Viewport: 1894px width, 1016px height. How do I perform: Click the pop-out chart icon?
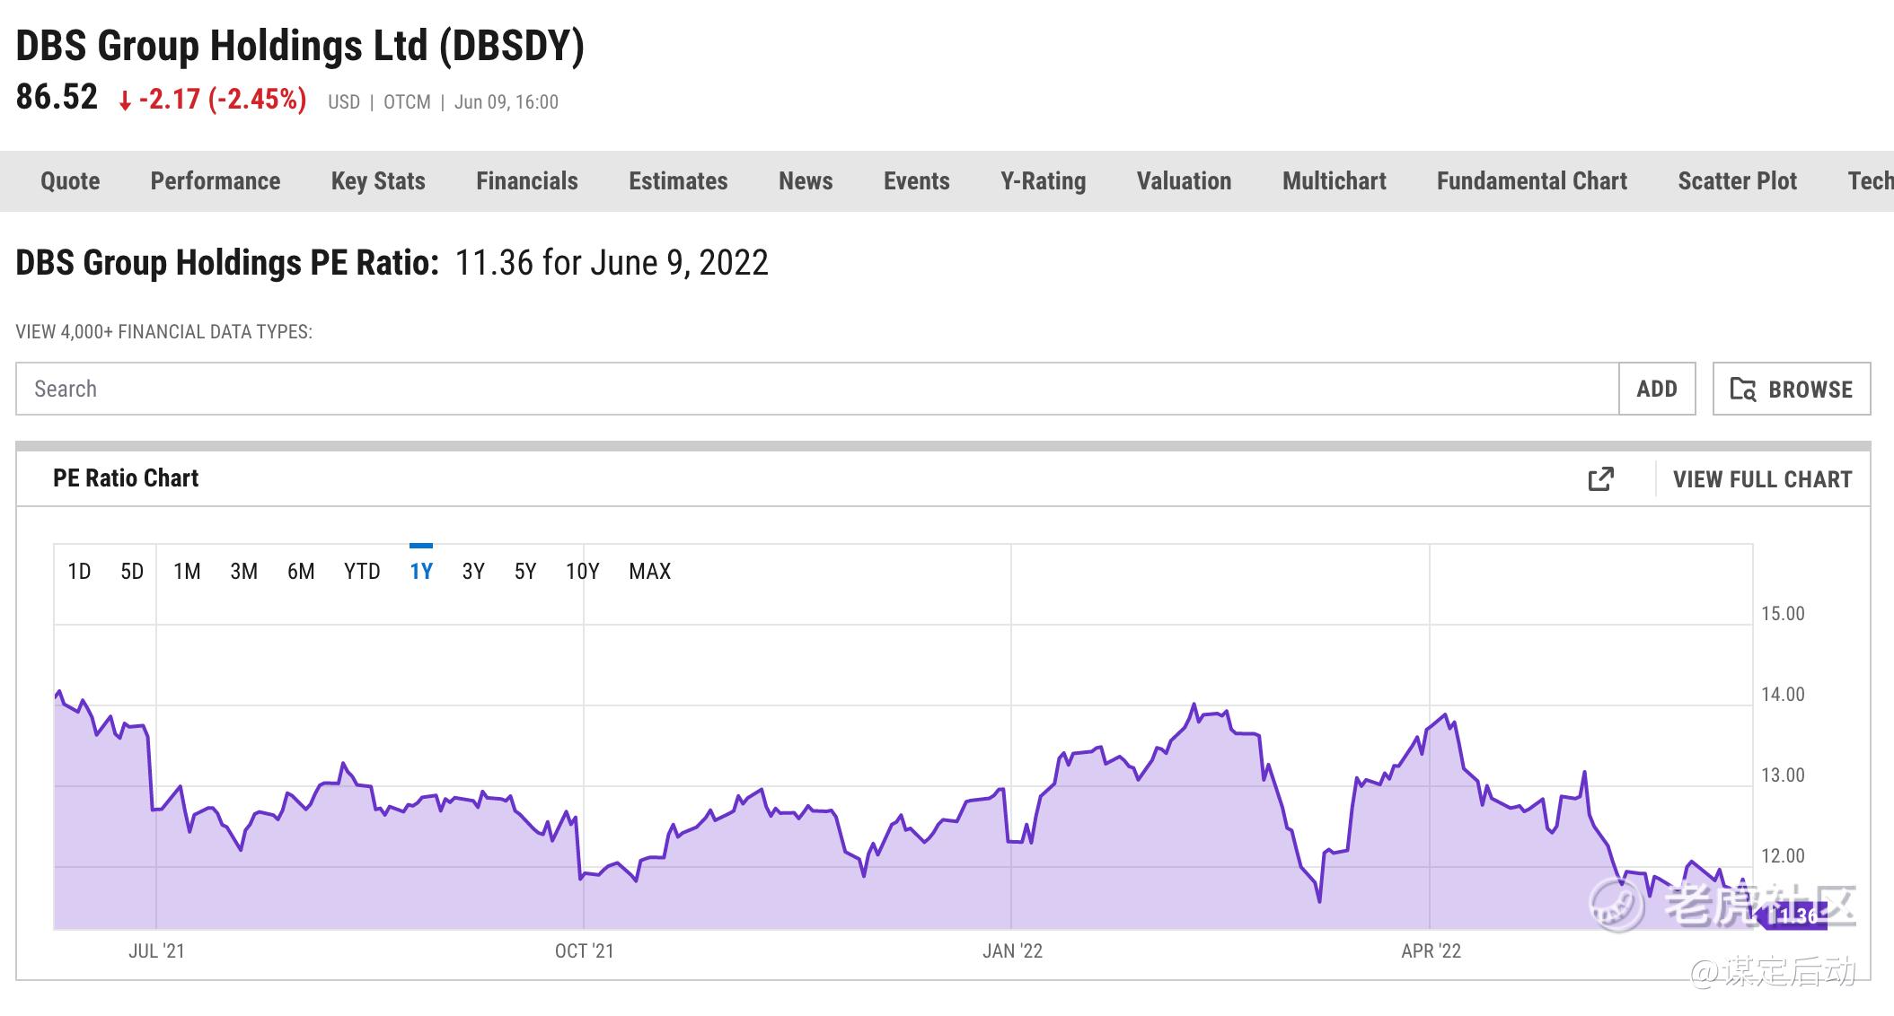(1600, 479)
